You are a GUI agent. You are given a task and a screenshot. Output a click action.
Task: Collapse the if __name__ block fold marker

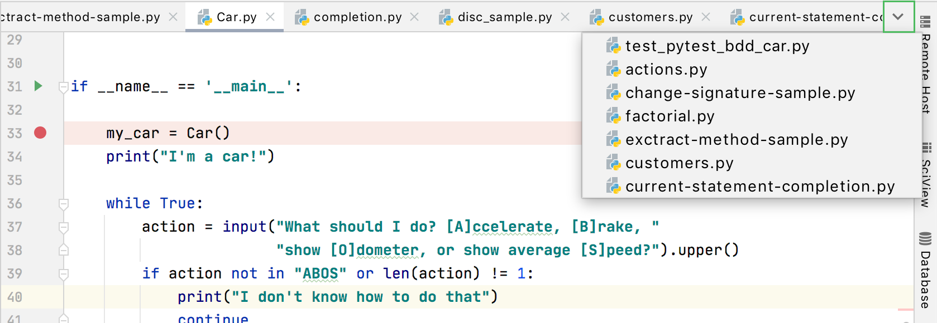tap(64, 87)
